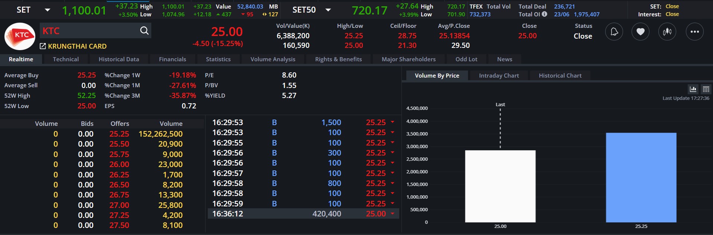Click the Total Deal figure 236,721
The image size is (713, 235).
(x=564, y=7)
